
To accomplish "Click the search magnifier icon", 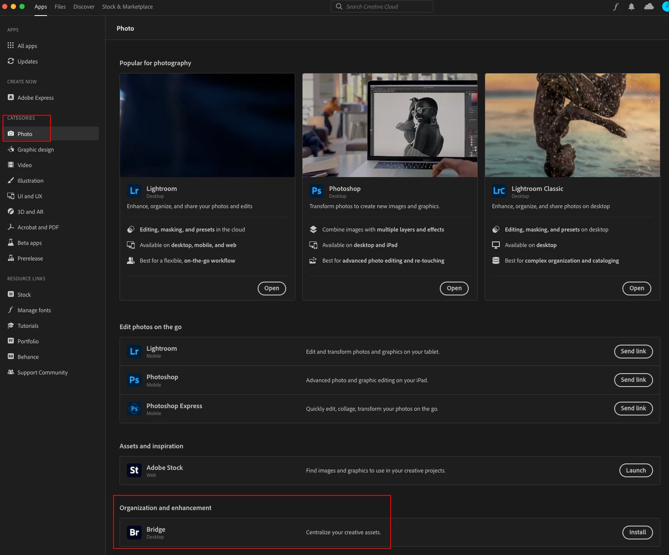I will point(339,6).
